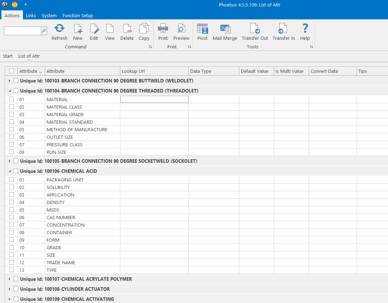Open Tools group dialog launcher

point(311,47)
